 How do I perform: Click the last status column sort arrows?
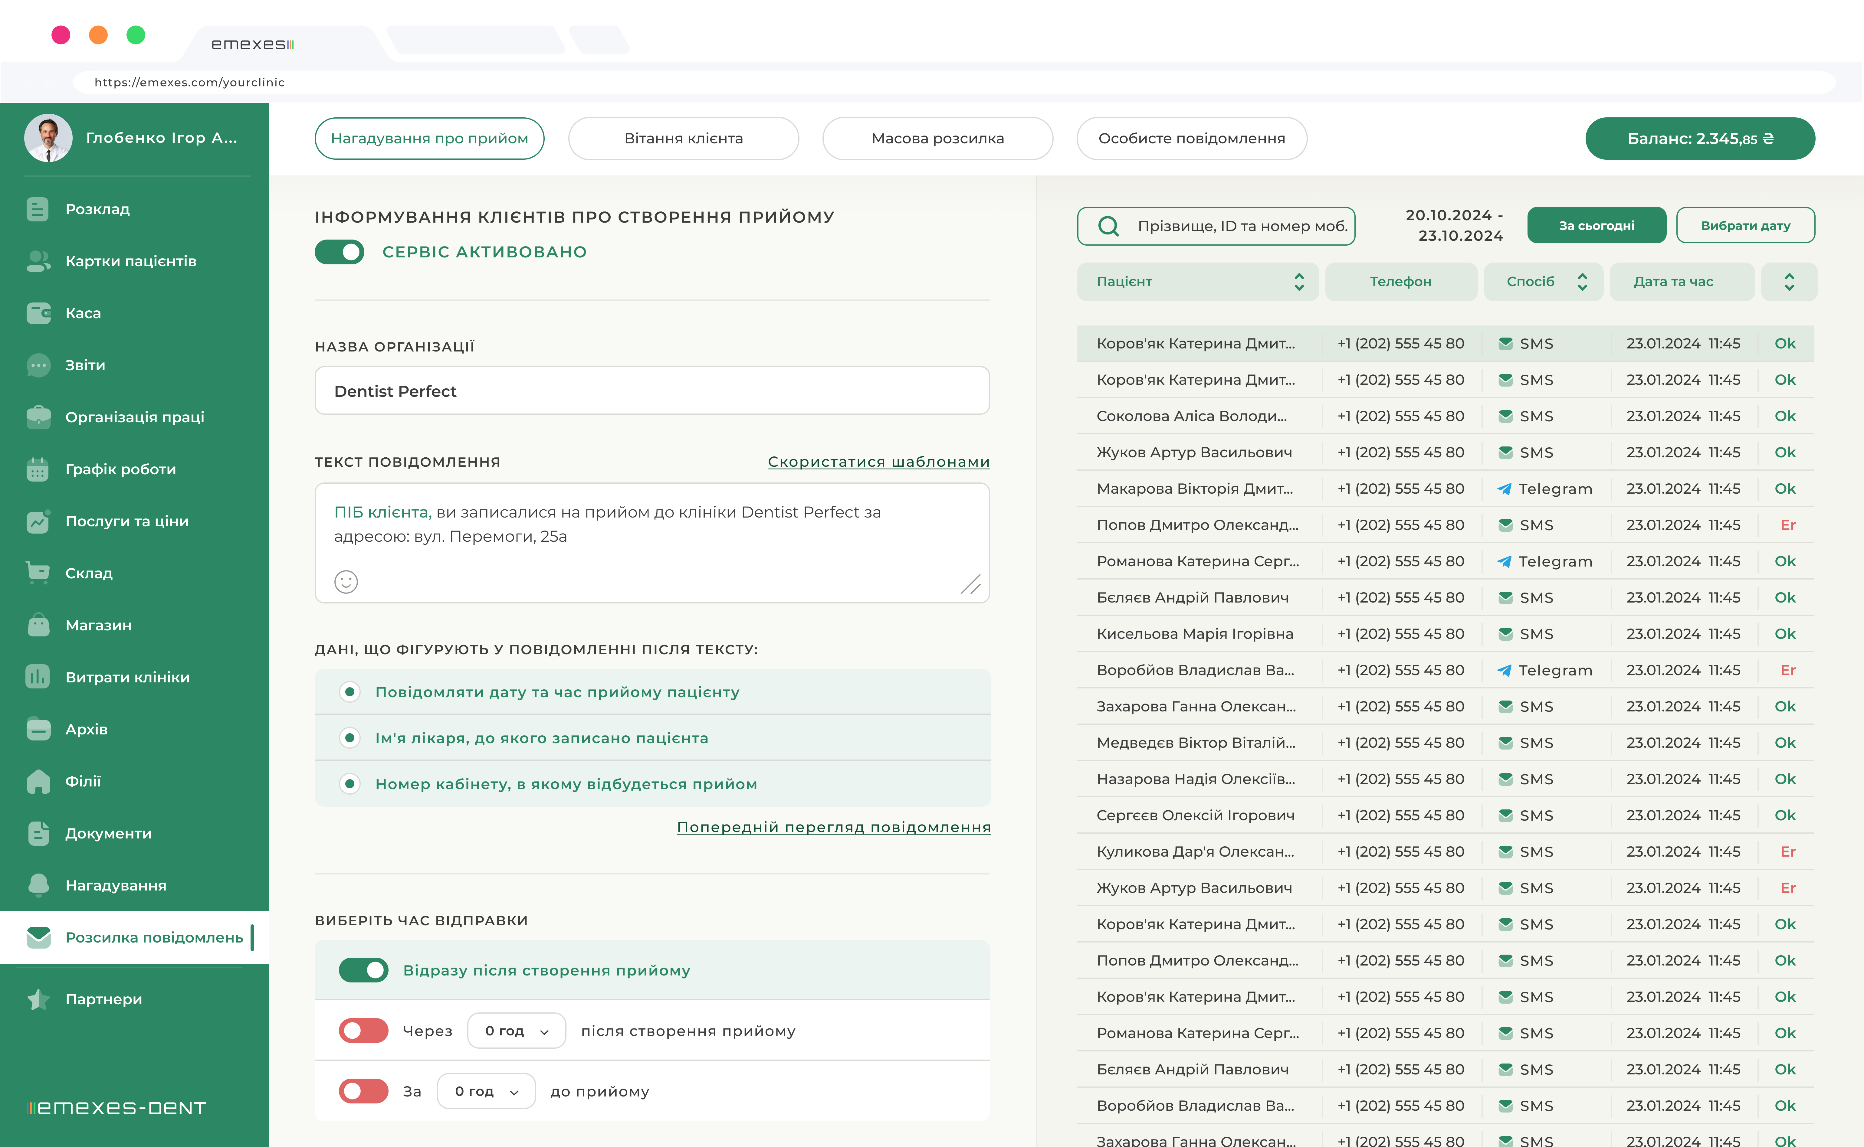pos(1789,282)
